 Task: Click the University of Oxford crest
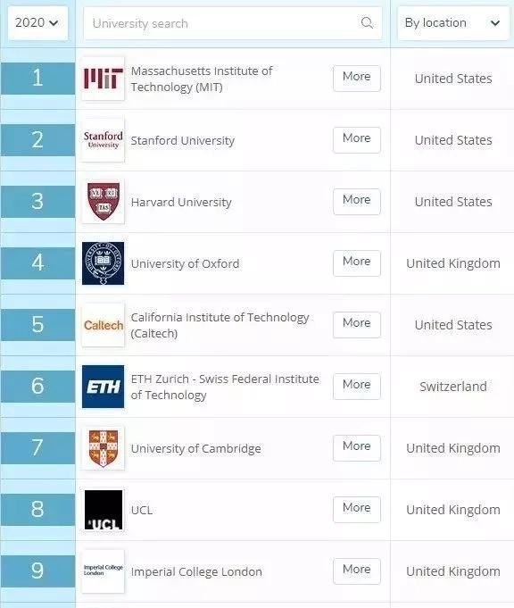click(104, 263)
